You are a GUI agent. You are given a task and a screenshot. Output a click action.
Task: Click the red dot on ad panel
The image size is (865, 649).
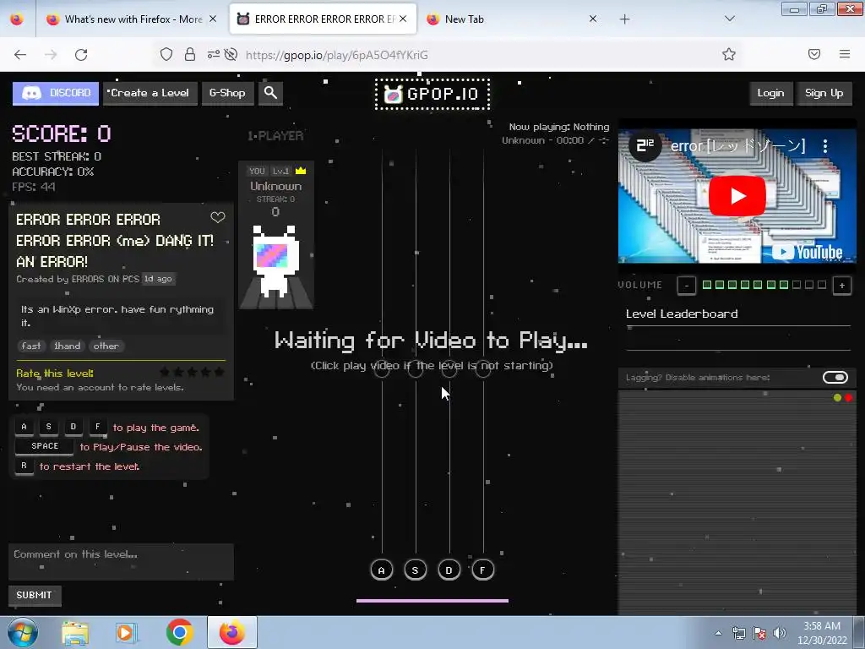[848, 397]
